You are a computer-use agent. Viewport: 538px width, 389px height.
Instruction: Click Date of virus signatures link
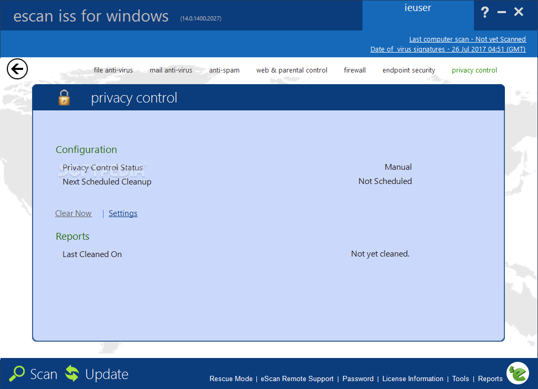click(448, 49)
